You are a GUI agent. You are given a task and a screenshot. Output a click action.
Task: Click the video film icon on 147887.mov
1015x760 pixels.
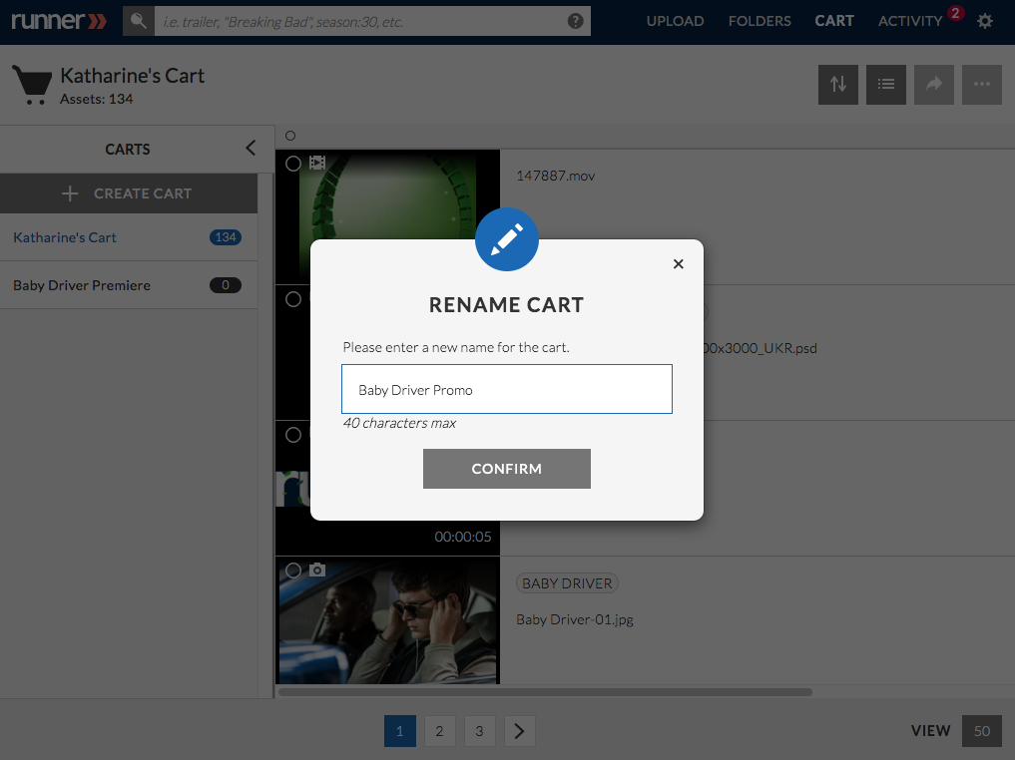317,163
